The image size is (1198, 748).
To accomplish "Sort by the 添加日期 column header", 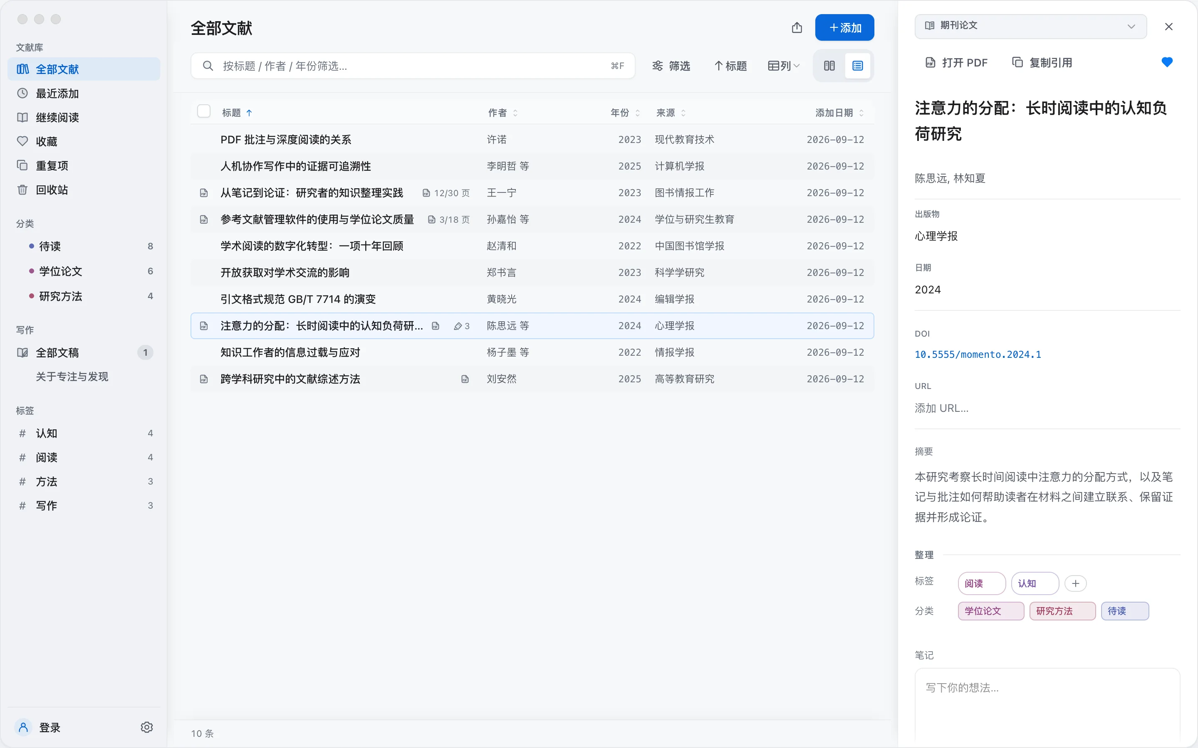I will pos(839,113).
